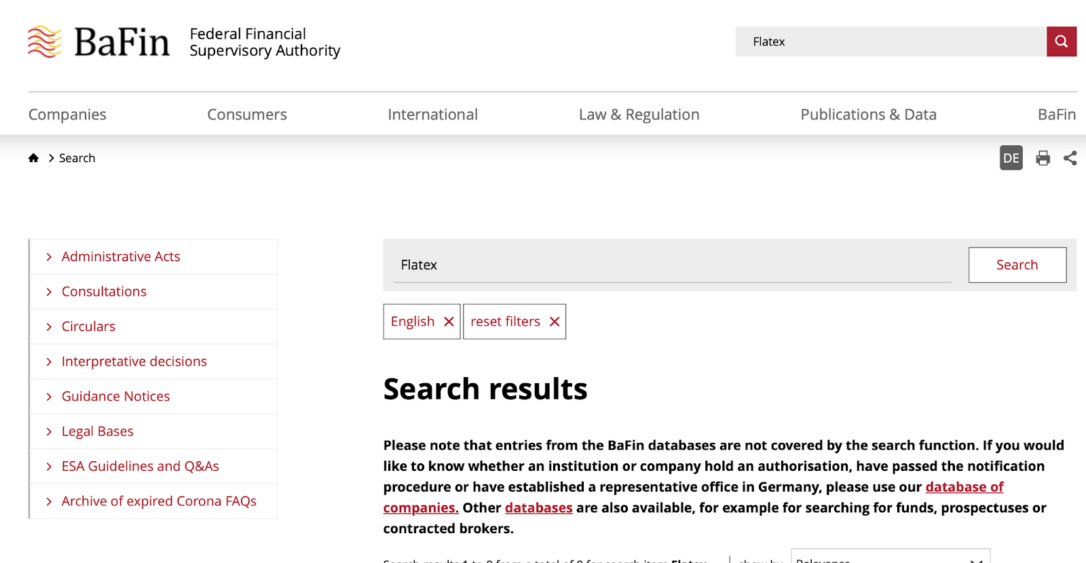Click chevron next to ESA Guidelines and Q&As
The width and height of the screenshot is (1086, 563).
tap(49, 467)
